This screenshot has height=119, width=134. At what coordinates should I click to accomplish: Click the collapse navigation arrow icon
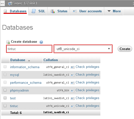[x=2, y=4]
